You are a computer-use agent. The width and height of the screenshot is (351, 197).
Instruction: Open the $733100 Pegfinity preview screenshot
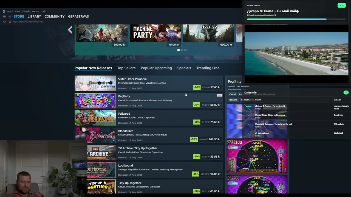(257, 156)
